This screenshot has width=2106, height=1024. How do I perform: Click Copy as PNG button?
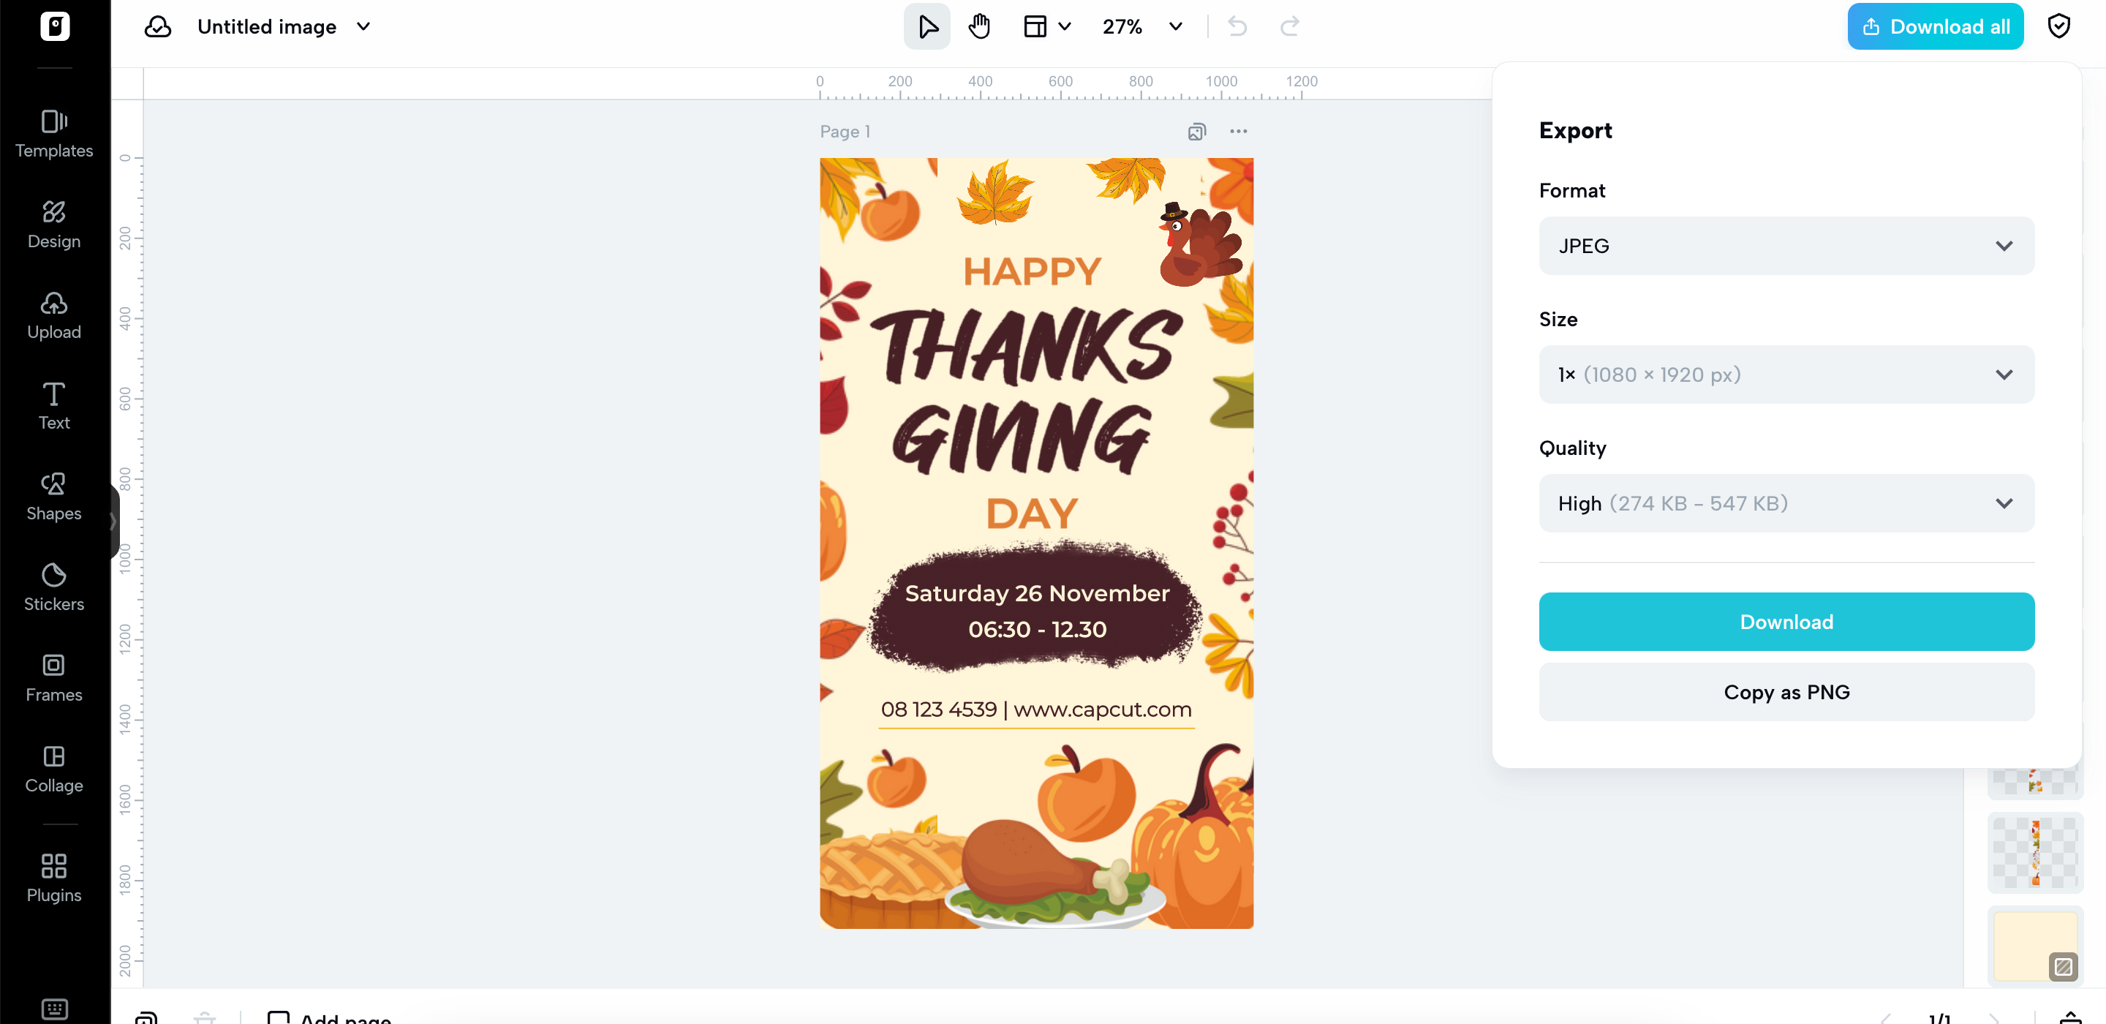point(1786,692)
